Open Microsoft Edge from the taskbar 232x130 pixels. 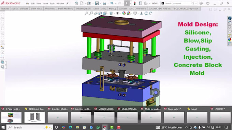[70, 127]
